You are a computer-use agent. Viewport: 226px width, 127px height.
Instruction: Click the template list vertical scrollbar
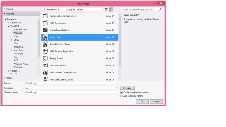click(x=120, y=41)
